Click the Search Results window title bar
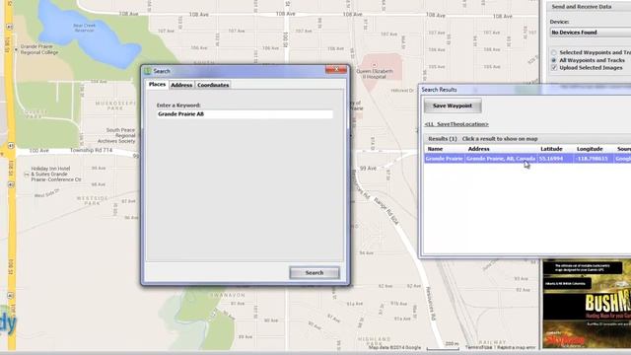The image size is (631, 355). click(525, 90)
